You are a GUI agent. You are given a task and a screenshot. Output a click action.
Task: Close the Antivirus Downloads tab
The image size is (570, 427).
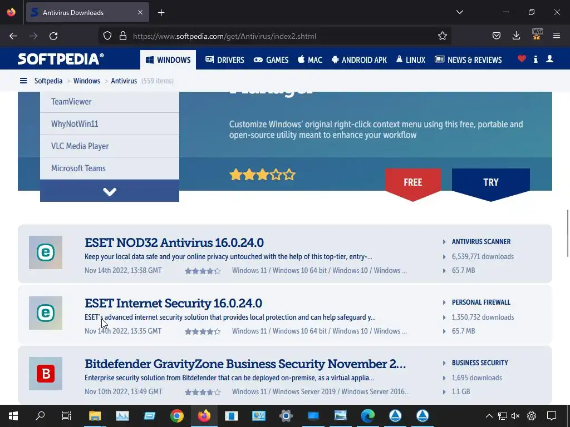[x=140, y=13]
